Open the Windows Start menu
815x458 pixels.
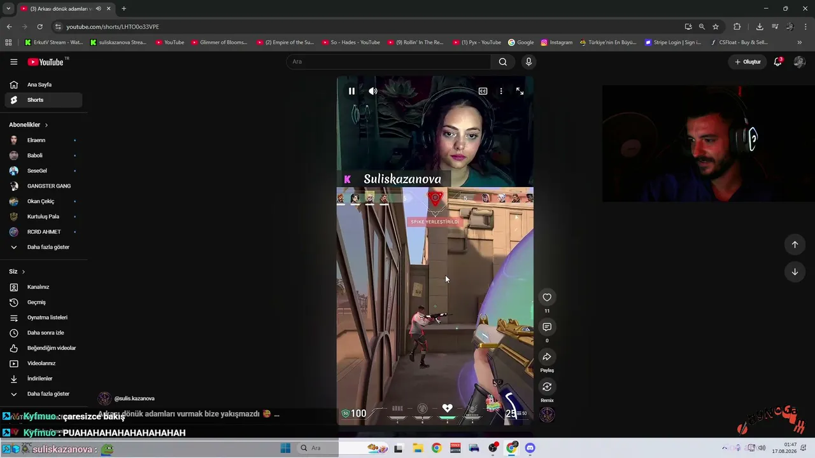click(285, 448)
